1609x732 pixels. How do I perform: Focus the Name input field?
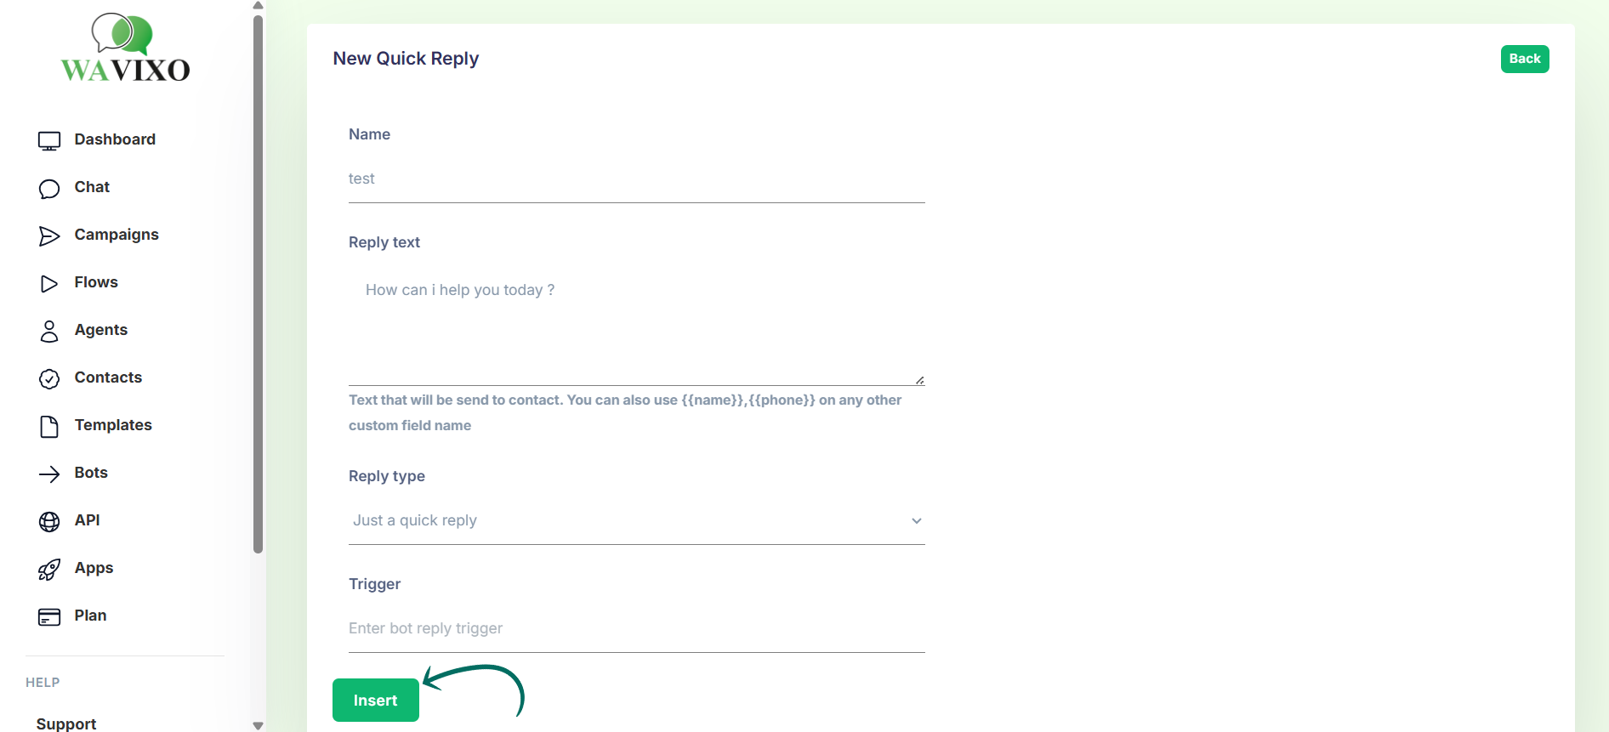click(x=636, y=179)
